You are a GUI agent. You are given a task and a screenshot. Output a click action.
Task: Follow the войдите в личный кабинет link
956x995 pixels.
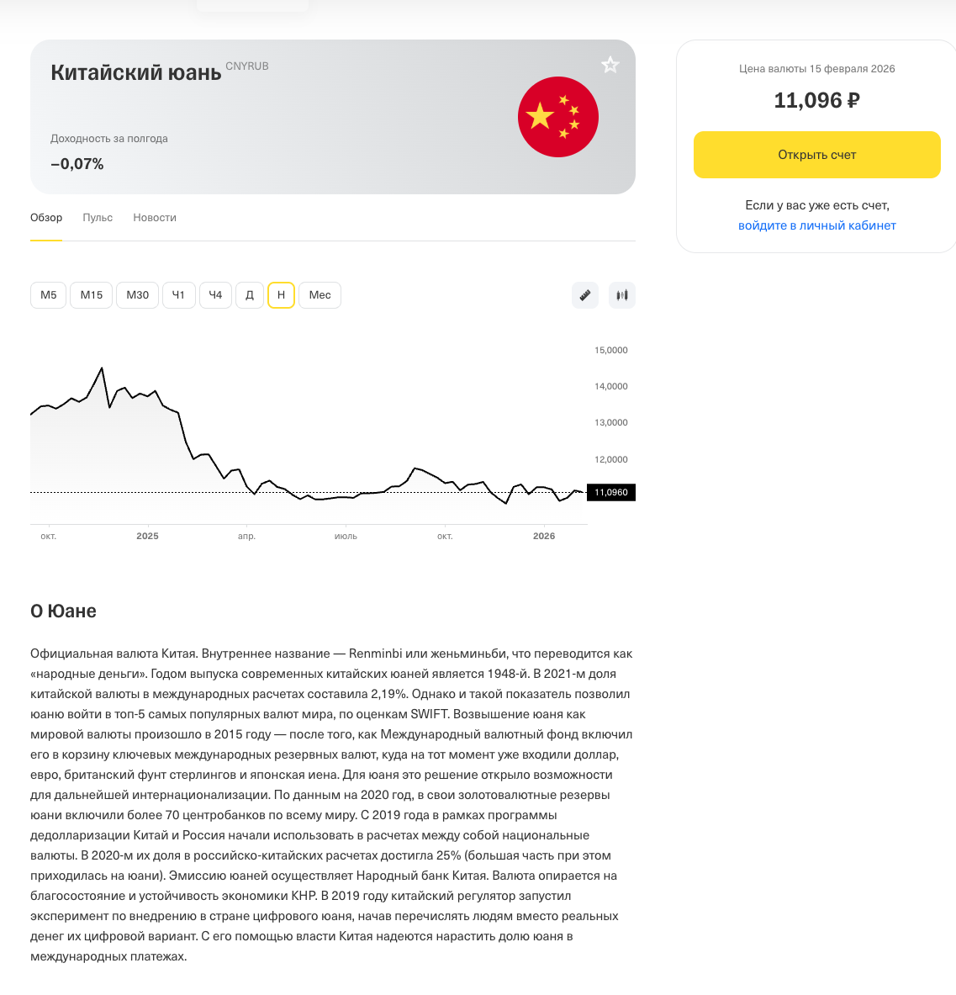coord(817,225)
